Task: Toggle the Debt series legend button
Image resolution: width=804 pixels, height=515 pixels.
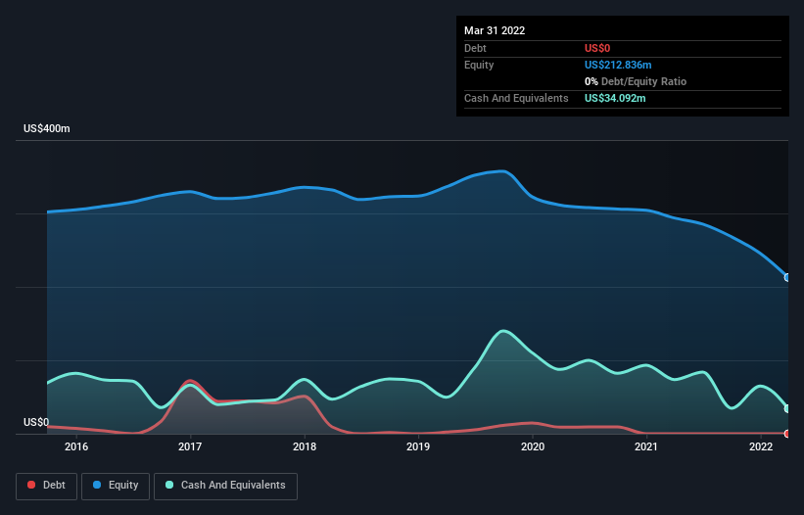Action: pyautogui.click(x=46, y=486)
